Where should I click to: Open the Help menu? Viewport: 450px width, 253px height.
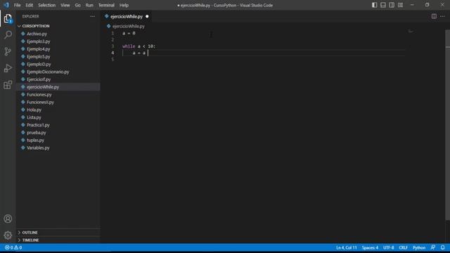coord(124,5)
